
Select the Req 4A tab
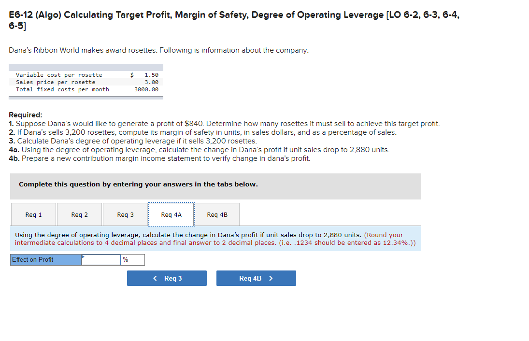(171, 214)
